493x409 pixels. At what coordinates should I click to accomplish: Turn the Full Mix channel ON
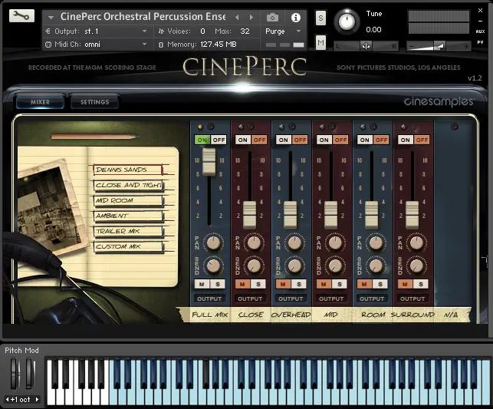[202, 140]
